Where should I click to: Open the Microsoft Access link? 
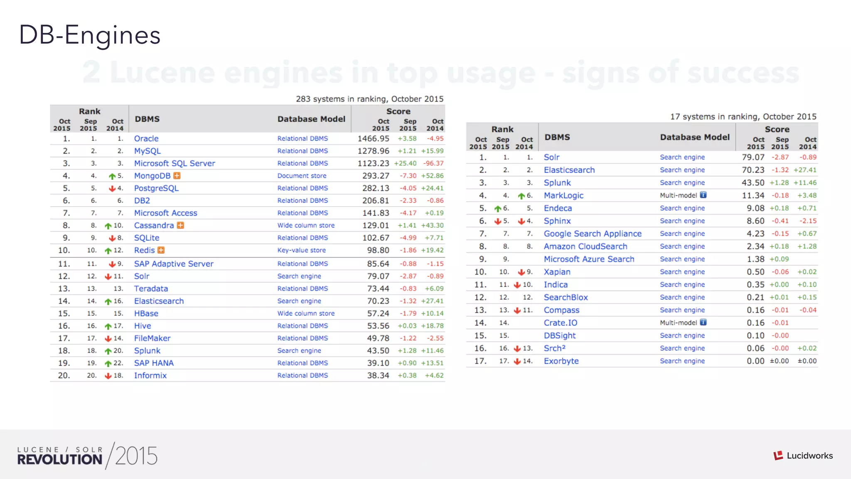tap(165, 213)
